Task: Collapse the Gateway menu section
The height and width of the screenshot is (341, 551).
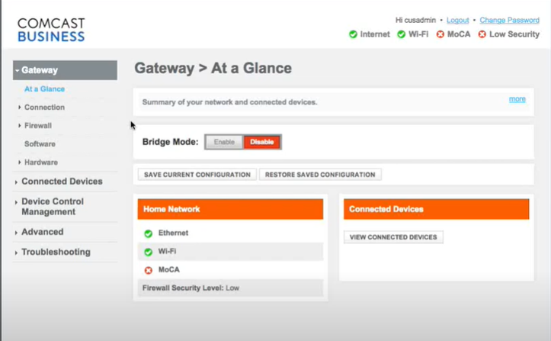Action: click(x=65, y=70)
